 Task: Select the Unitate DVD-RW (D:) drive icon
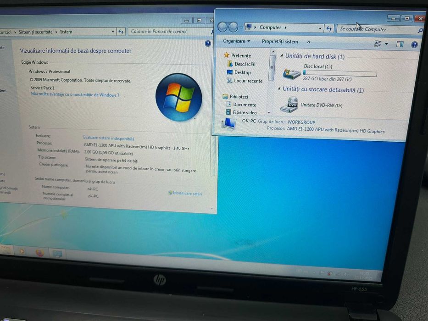coord(289,105)
